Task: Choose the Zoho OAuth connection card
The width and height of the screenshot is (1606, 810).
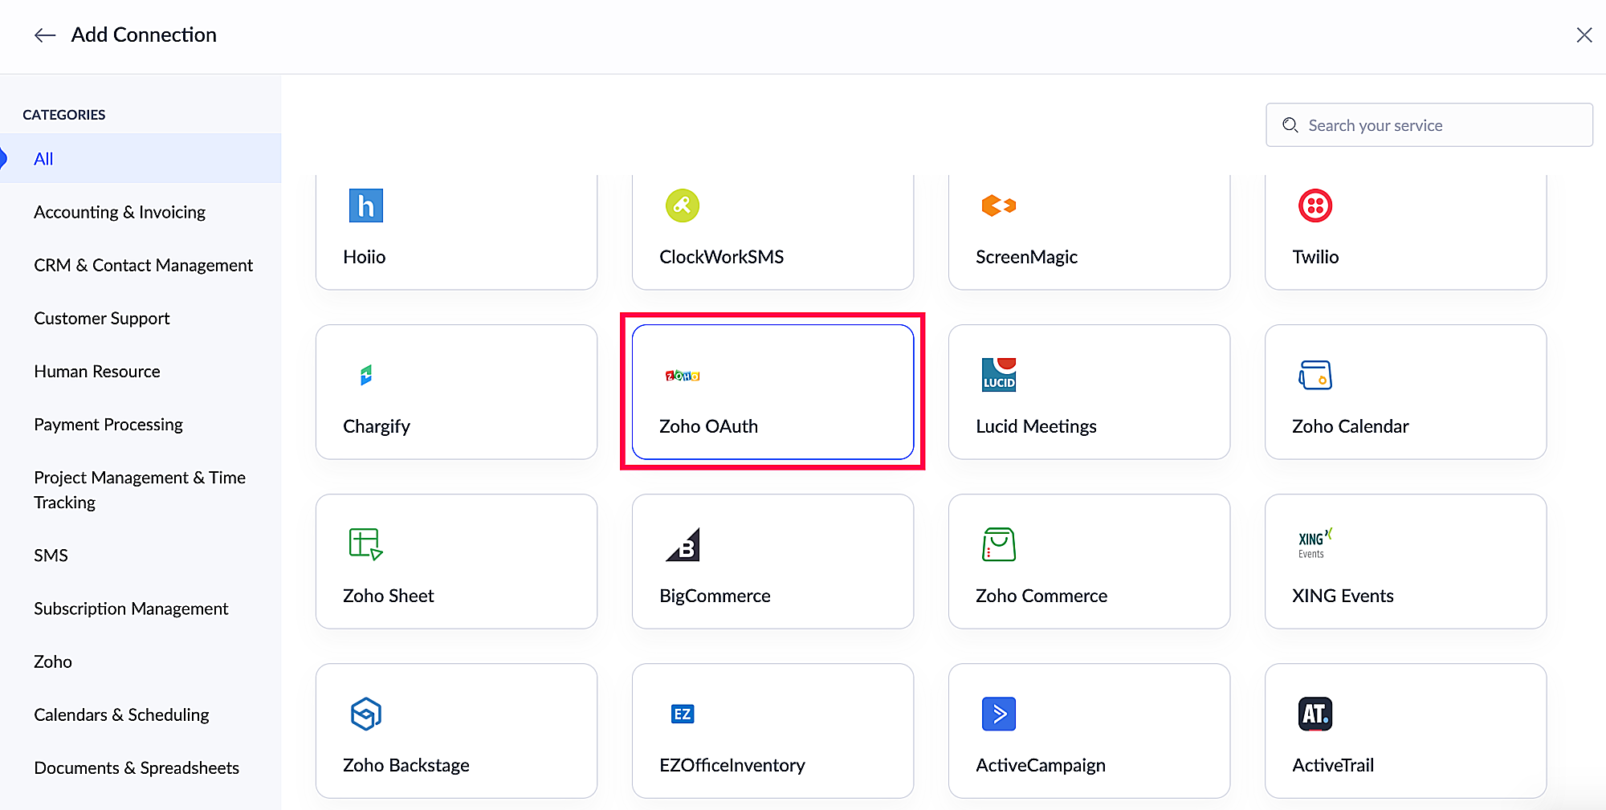Action: click(772, 392)
